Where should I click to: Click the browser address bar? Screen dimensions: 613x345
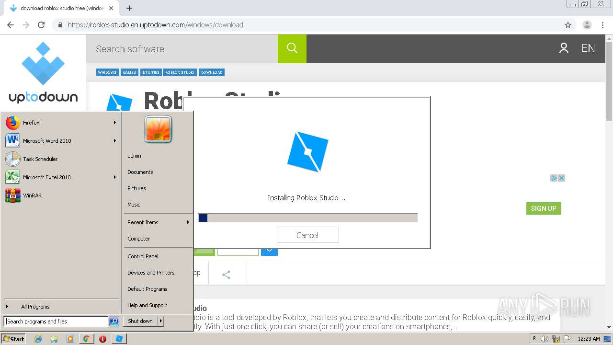[x=306, y=25]
